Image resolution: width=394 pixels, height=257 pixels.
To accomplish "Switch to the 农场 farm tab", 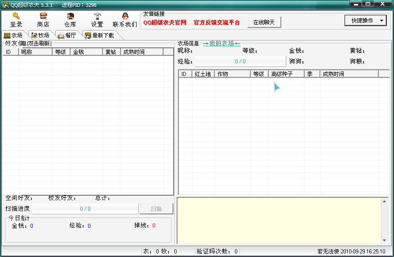I will [13, 35].
